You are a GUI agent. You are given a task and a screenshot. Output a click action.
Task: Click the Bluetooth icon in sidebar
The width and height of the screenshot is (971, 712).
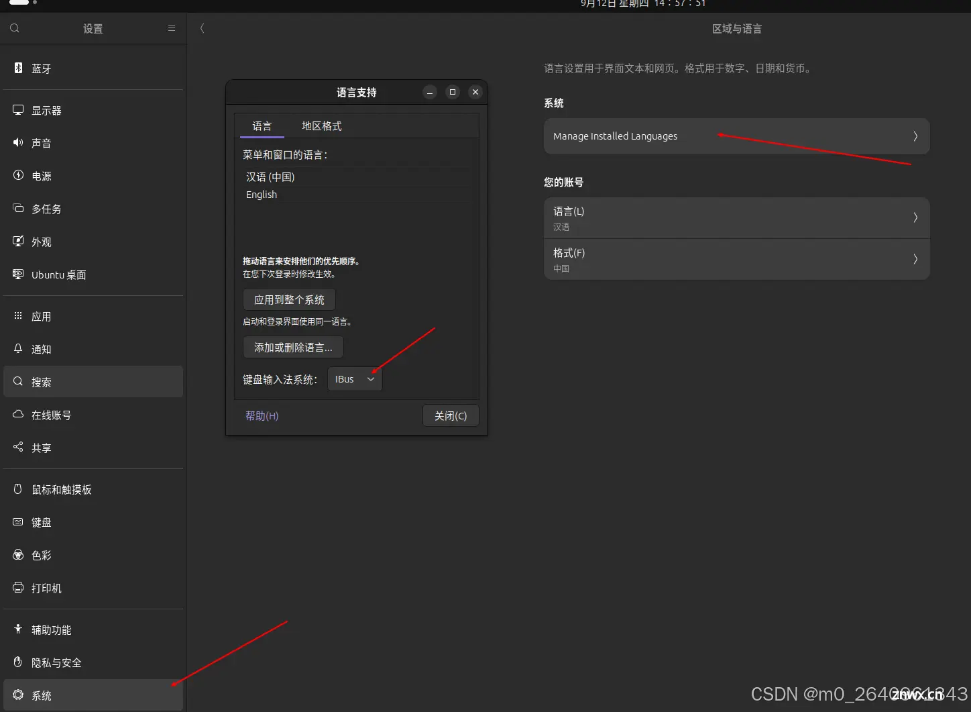point(18,68)
